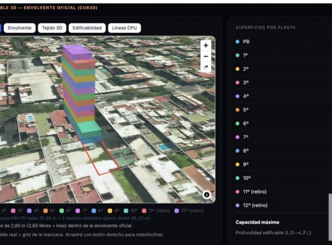This screenshot has height=245, width=332.
Task: Click the red parcel outline on the map
Action: [101, 158]
